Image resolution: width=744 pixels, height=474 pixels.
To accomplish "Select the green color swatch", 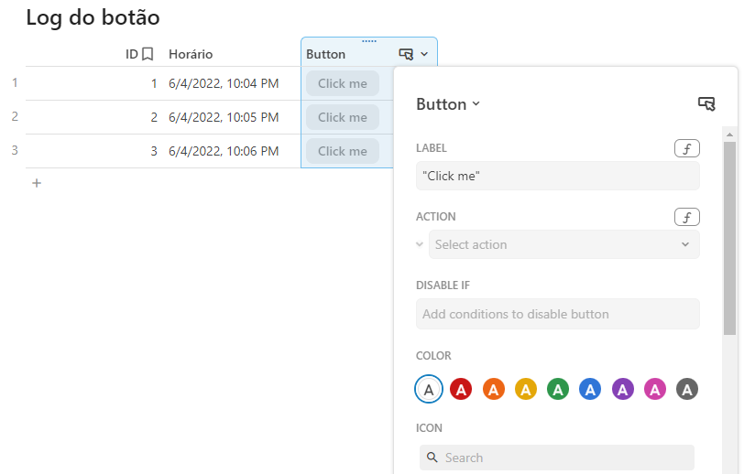I will 558,389.
